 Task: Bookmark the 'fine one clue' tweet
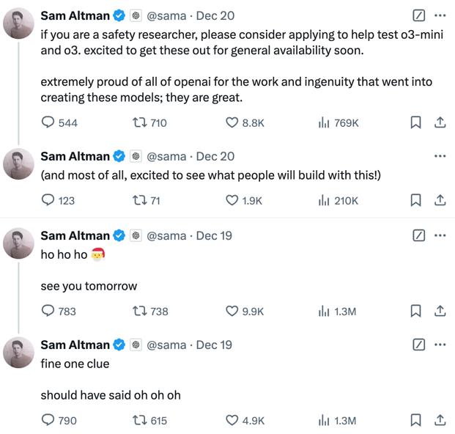(415, 420)
